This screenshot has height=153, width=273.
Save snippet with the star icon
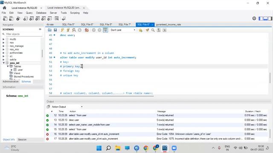tap(140, 30)
